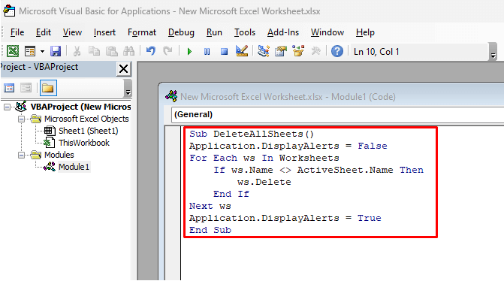This screenshot has width=504, height=284.
Task: Toggle Folders view in Project pane
Action: click(48, 88)
